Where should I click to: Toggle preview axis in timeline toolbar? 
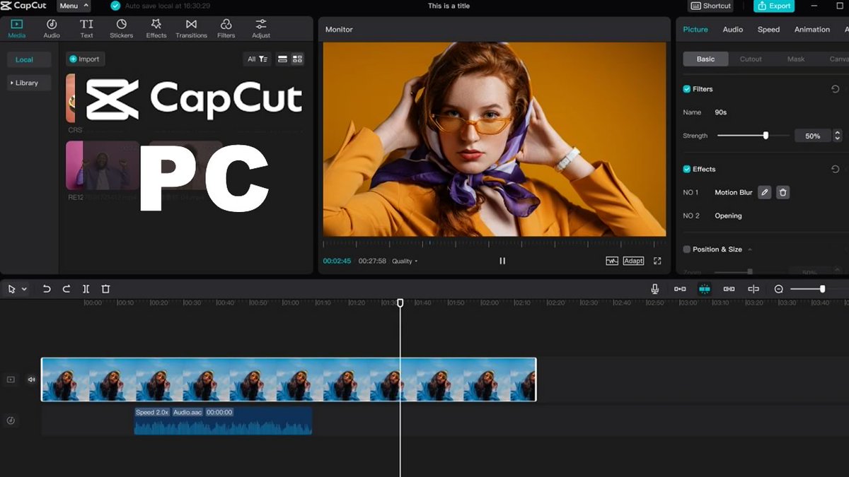pyautogui.click(x=753, y=289)
